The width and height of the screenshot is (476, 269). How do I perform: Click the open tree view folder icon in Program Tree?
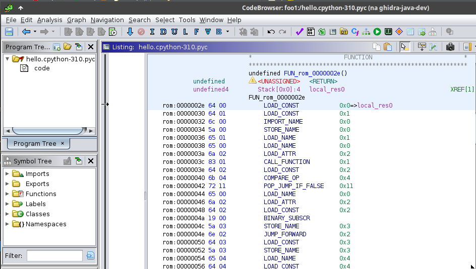pos(68,47)
